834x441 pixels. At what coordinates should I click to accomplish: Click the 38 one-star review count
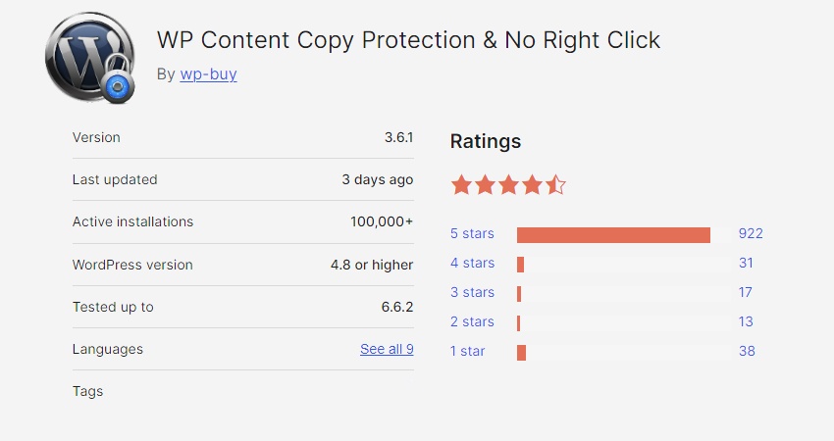(x=747, y=351)
